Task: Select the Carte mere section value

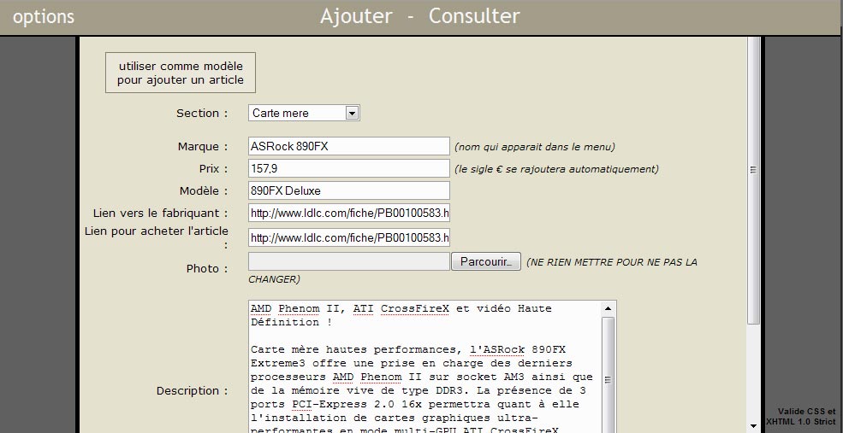Action: (296, 113)
